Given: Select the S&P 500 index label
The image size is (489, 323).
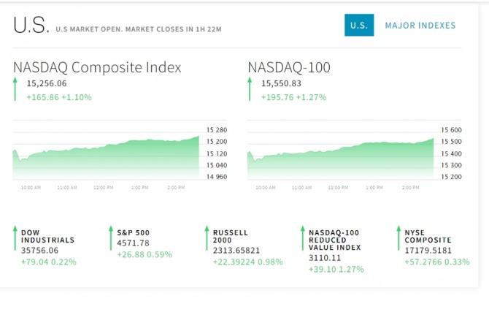Looking at the screenshot, I should coord(133,232).
